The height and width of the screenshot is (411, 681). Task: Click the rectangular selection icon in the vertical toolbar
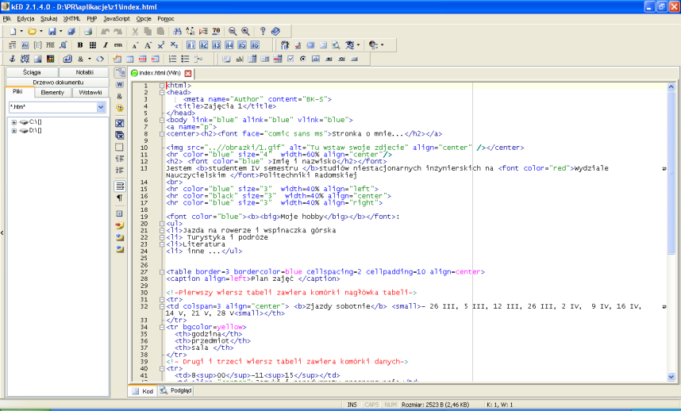tap(119, 147)
